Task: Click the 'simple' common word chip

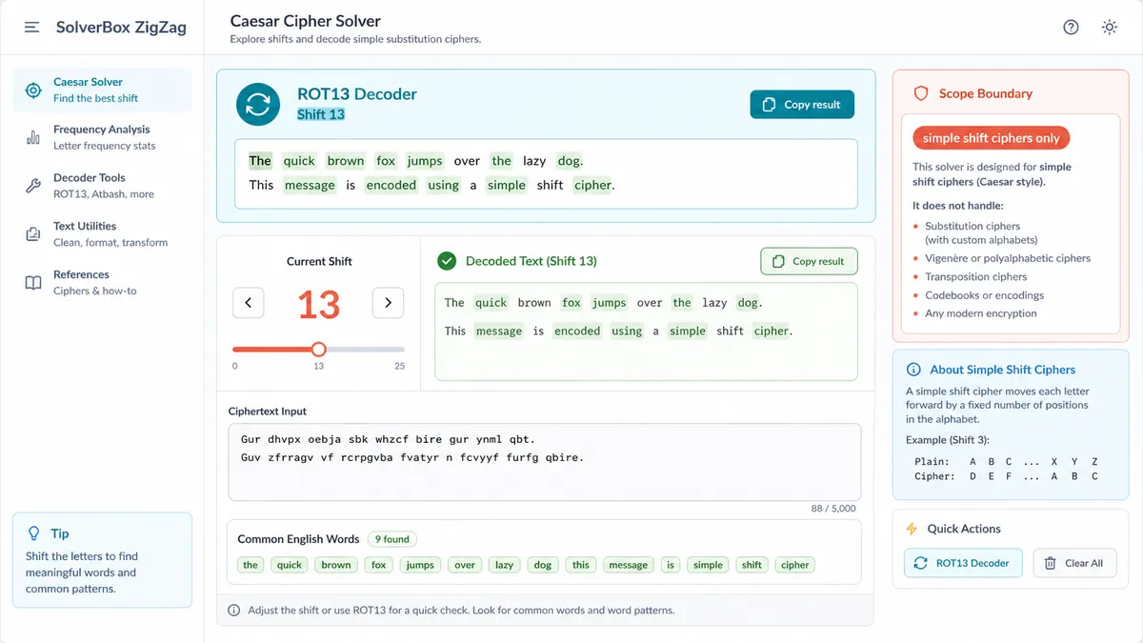Action: (708, 565)
